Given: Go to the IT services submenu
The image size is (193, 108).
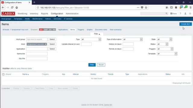Looking at the screenshot, I should (x=68, y=19).
